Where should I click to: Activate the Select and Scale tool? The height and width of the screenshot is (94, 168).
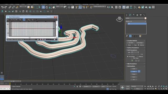(50, 7)
